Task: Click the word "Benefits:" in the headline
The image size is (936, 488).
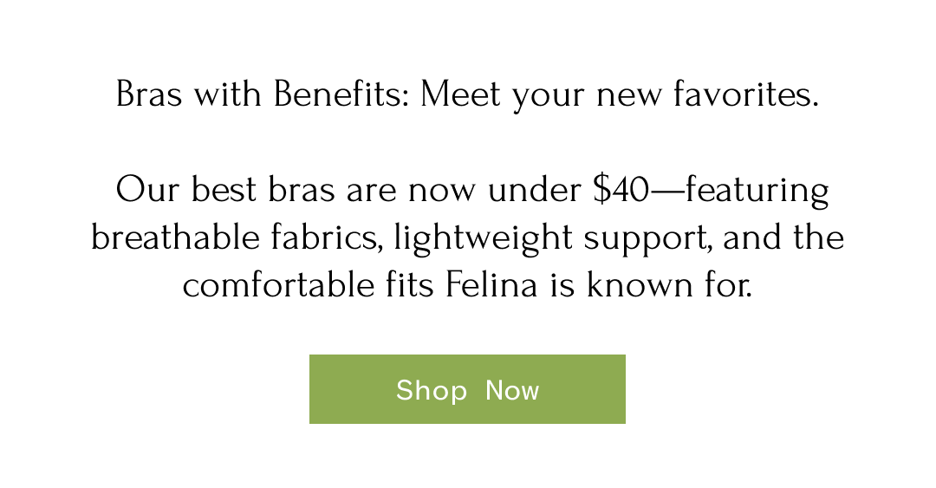Action: pos(342,94)
